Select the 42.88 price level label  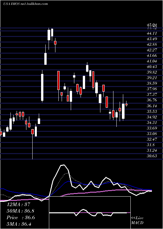coord(152,44)
